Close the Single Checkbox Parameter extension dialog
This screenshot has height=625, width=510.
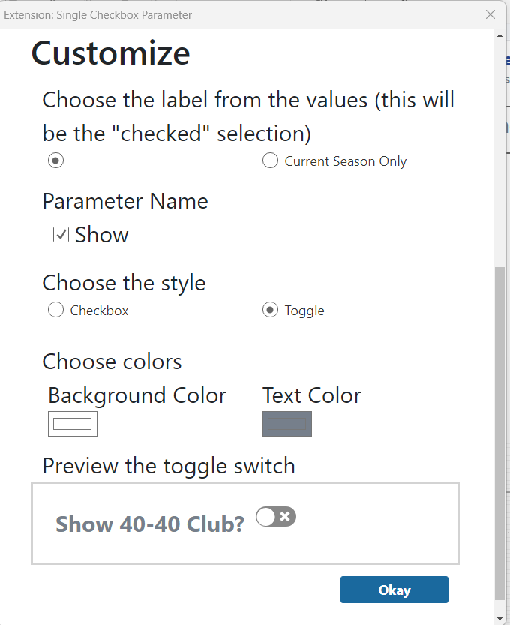click(x=490, y=15)
